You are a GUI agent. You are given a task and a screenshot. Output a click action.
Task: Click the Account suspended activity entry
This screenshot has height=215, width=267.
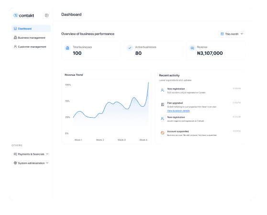pyautogui.click(x=200, y=133)
